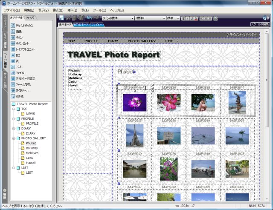Select the ボタン object
This screenshot has width=273, height=210.
pos(17,37)
